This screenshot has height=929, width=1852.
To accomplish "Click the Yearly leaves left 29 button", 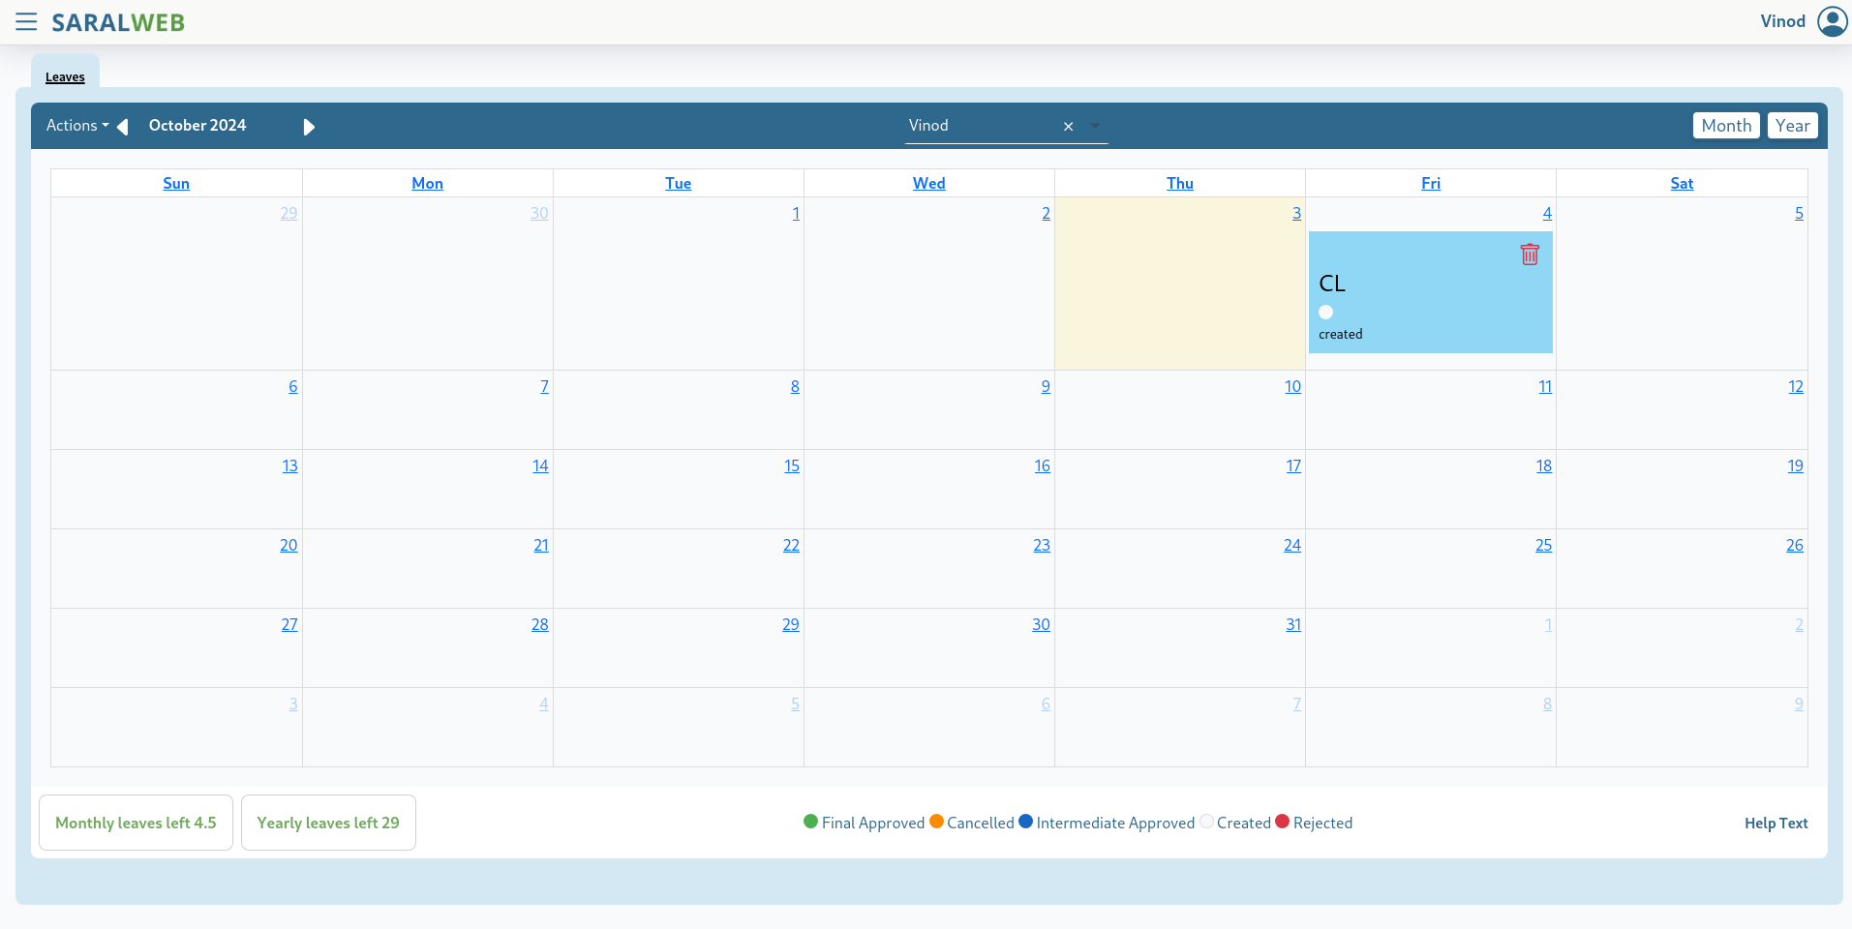I will coord(328,823).
